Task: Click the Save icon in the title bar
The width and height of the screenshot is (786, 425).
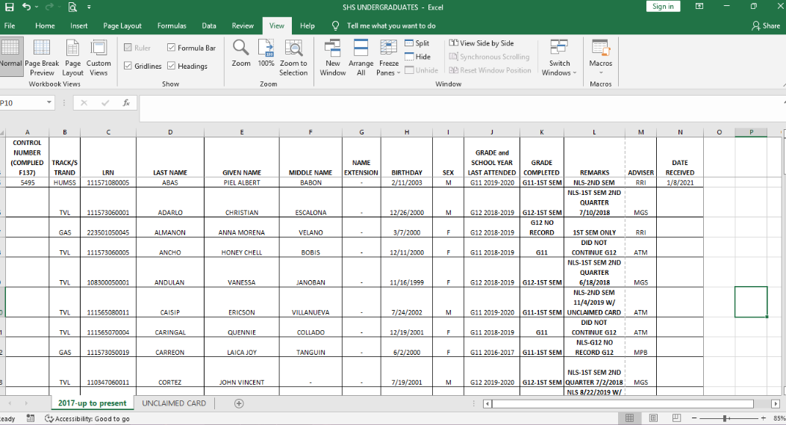Action: pyautogui.click(x=10, y=7)
